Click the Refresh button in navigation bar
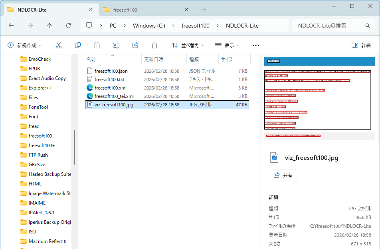The height and width of the screenshot is (249, 380). 69,26
